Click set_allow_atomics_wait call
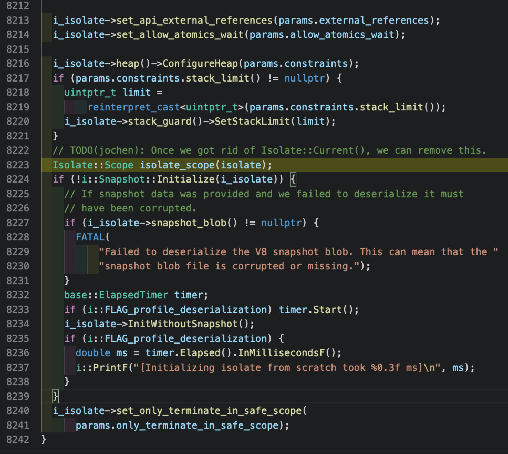This screenshot has height=454, width=508. click(180, 34)
